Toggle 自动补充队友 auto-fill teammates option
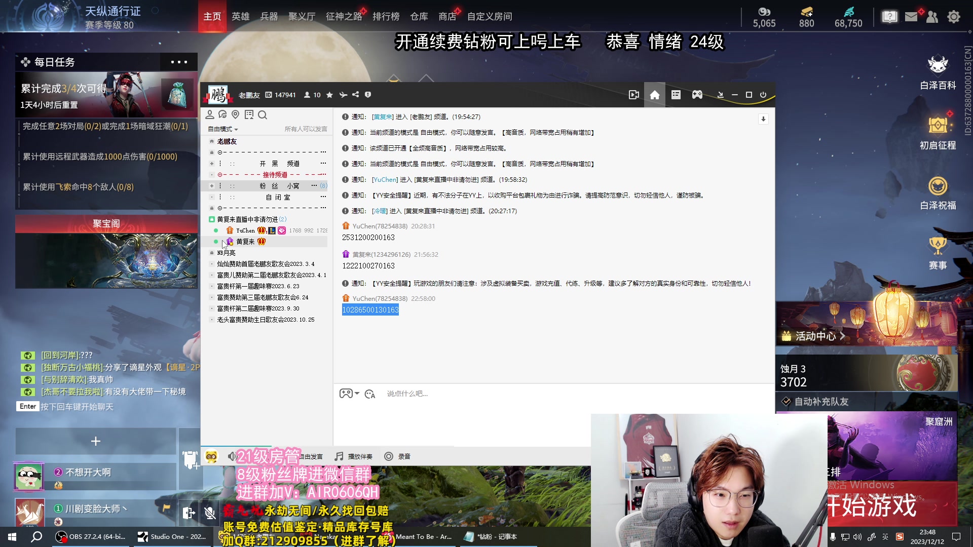This screenshot has height=547, width=973. [815, 402]
